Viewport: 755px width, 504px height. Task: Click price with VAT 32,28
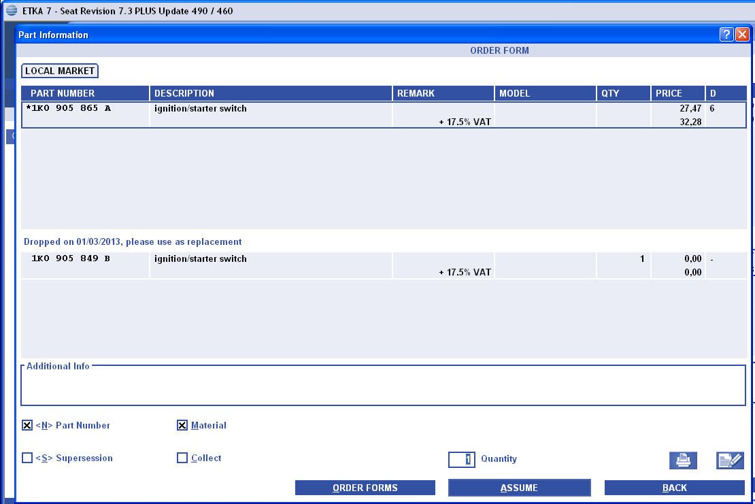[690, 122]
